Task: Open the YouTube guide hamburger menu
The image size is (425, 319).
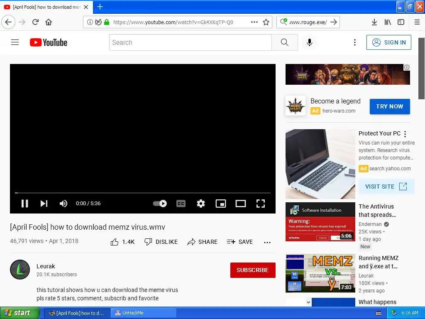Action: [x=15, y=42]
